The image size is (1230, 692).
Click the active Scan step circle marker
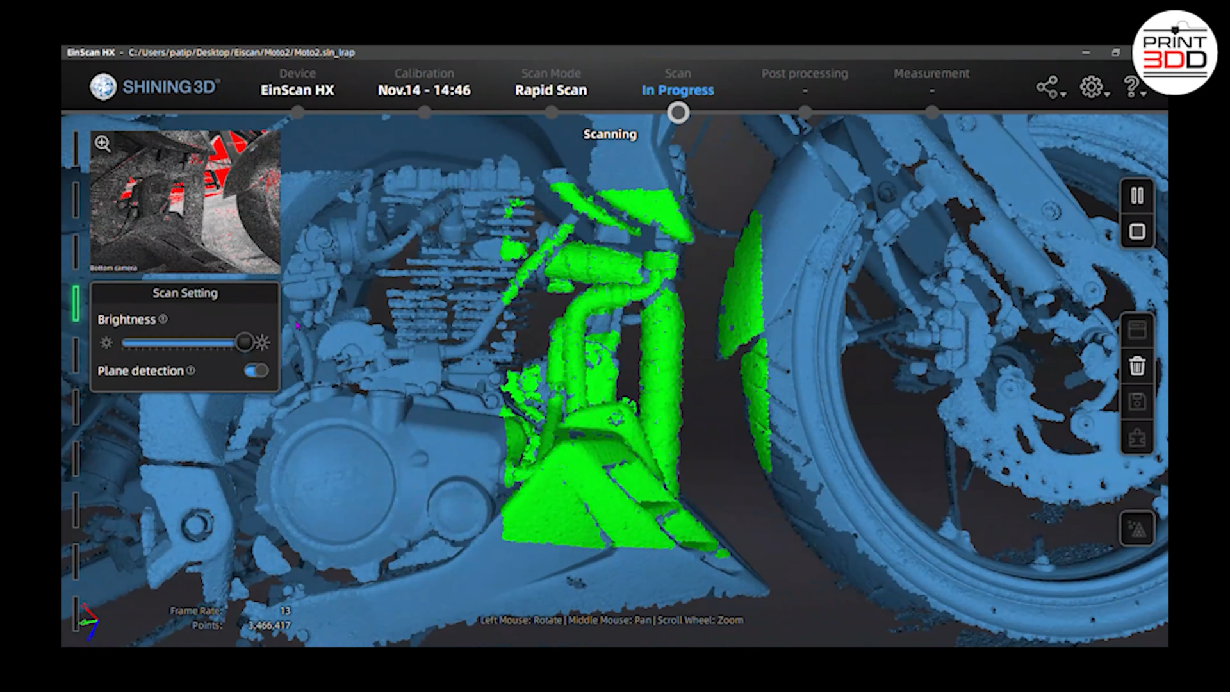pos(678,113)
